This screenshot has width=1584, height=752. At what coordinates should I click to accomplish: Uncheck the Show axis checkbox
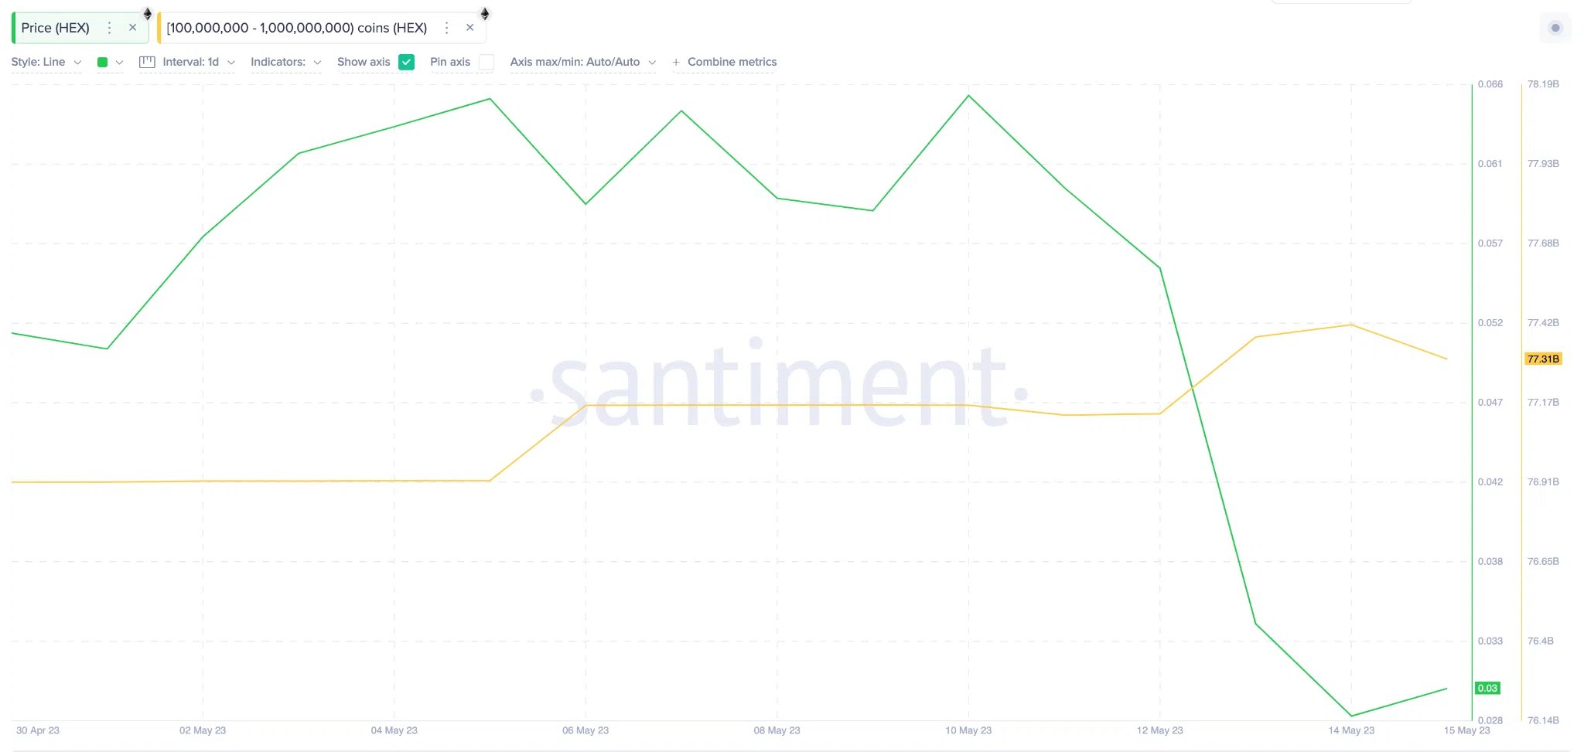(407, 62)
